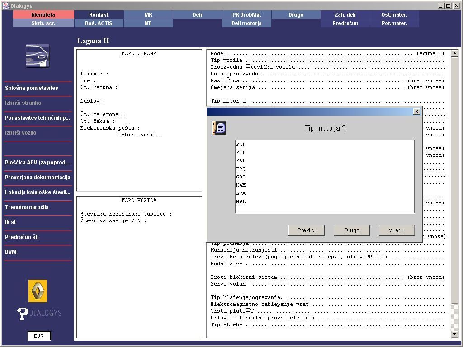463x347 pixels.
Task: Open Preverjena dokumentacija
Action: 38,177
